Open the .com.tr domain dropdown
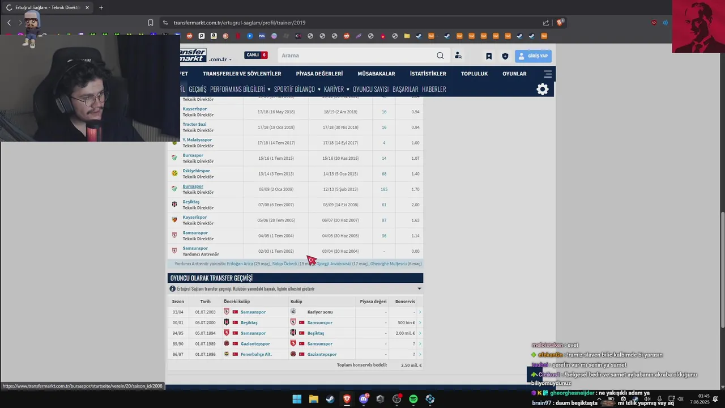The height and width of the screenshot is (408, 725). 220,59
